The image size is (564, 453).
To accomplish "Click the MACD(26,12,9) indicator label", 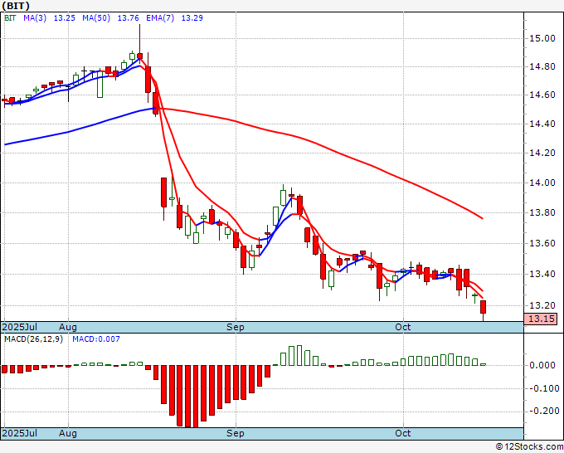I will click(33, 339).
